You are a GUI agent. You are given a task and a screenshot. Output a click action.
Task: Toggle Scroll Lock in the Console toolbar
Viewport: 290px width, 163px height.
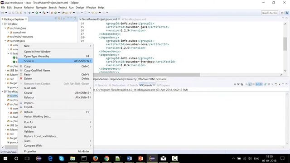click(x=250, y=84)
